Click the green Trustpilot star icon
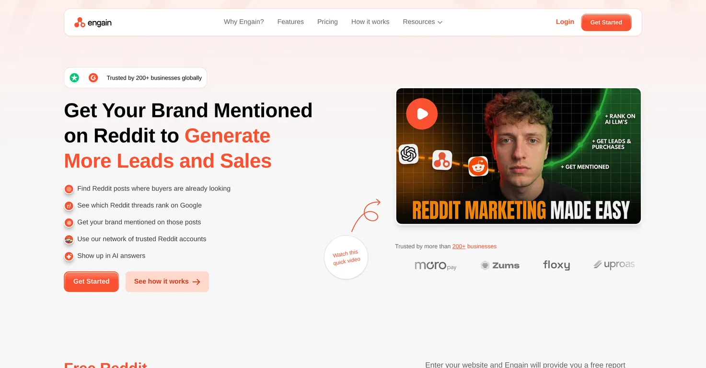The width and height of the screenshot is (706, 368). coord(74,78)
